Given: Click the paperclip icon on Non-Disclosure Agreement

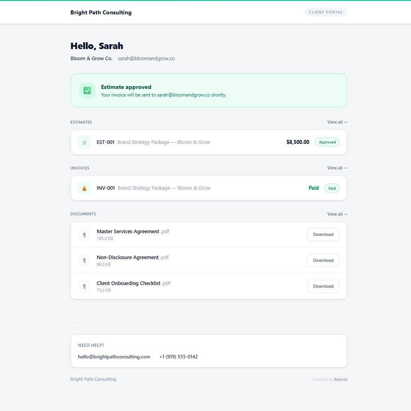Looking at the screenshot, I should (x=84, y=260).
